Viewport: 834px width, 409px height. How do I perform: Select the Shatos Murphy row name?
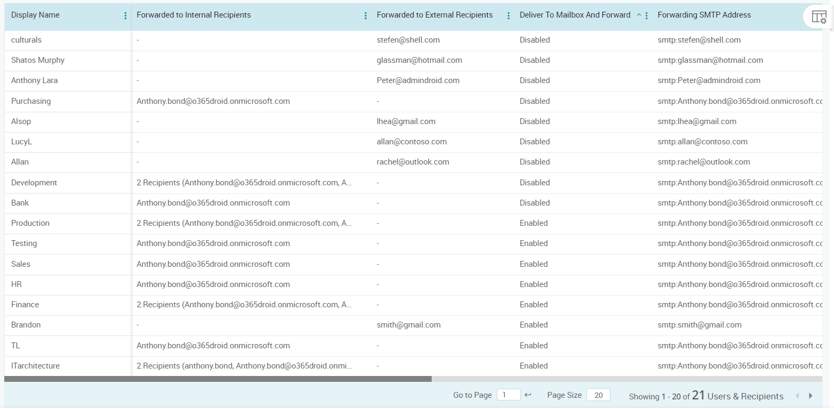38,60
